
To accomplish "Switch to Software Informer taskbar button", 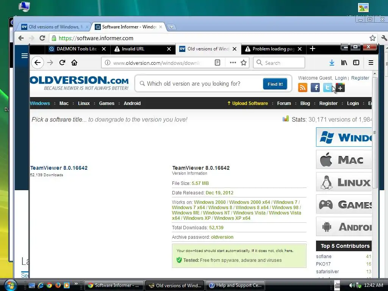I will (x=114, y=285).
